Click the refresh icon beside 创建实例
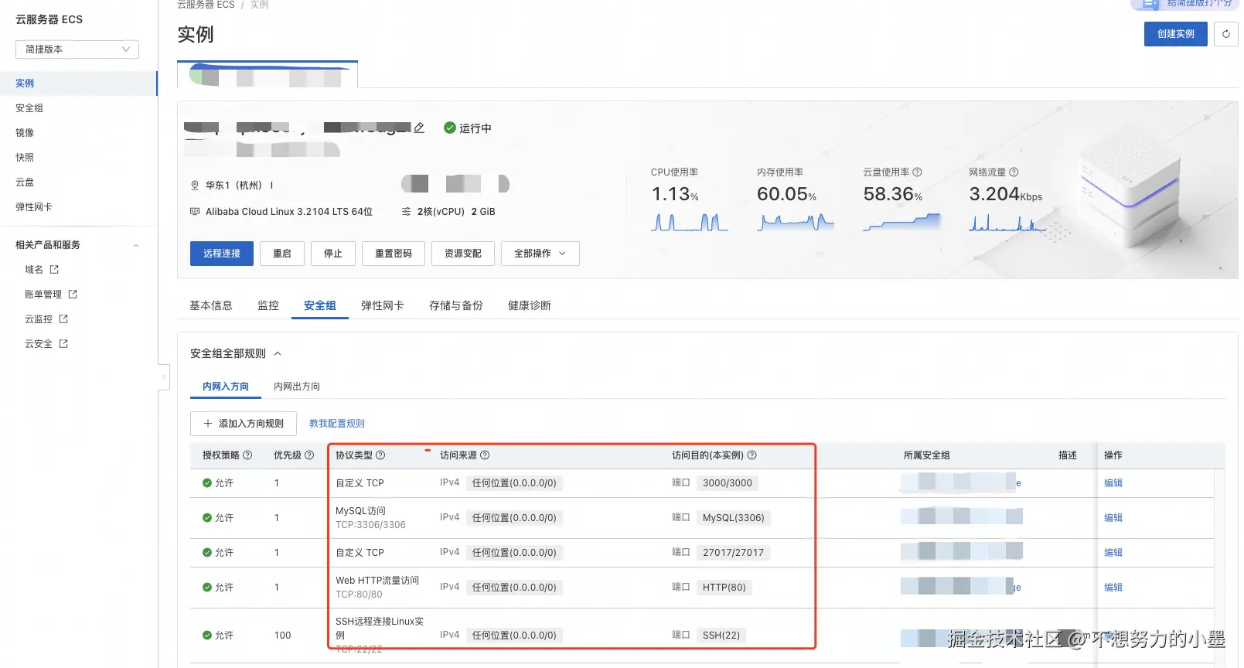1244x668 pixels. click(1226, 34)
